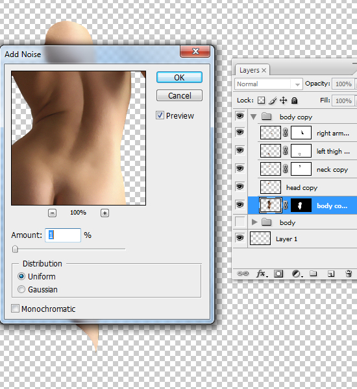Toggle lock transparent pixels icon
The width and height of the screenshot is (357, 389).
coord(261,100)
